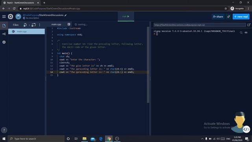Switch to the main.cpp editor tab

point(56,24)
